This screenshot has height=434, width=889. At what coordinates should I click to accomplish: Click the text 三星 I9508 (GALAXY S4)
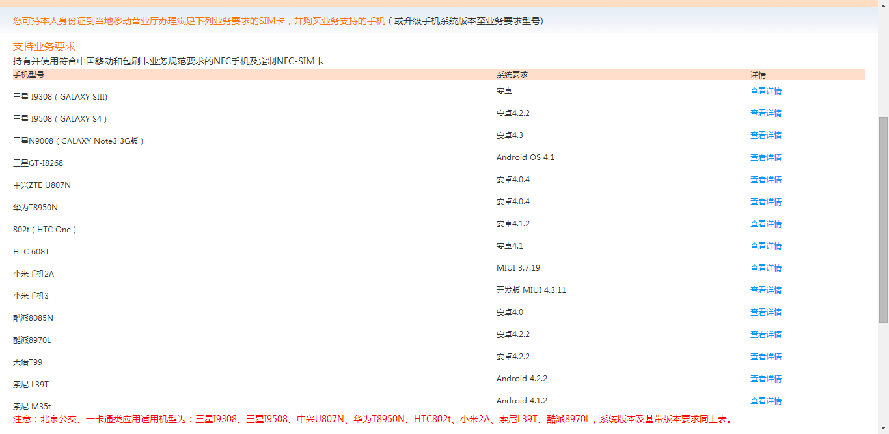click(x=60, y=119)
